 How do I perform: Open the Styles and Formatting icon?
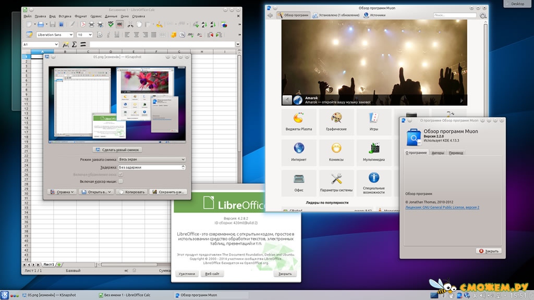29,35
